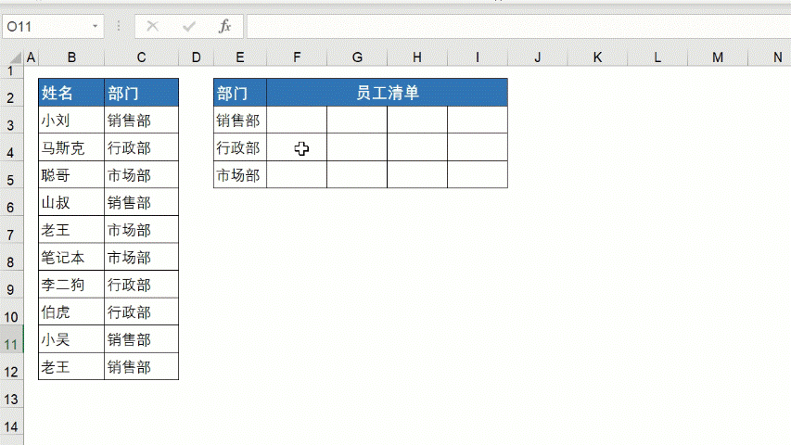Expand the Name Box dropdown arrow

pyautogui.click(x=95, y=26)
